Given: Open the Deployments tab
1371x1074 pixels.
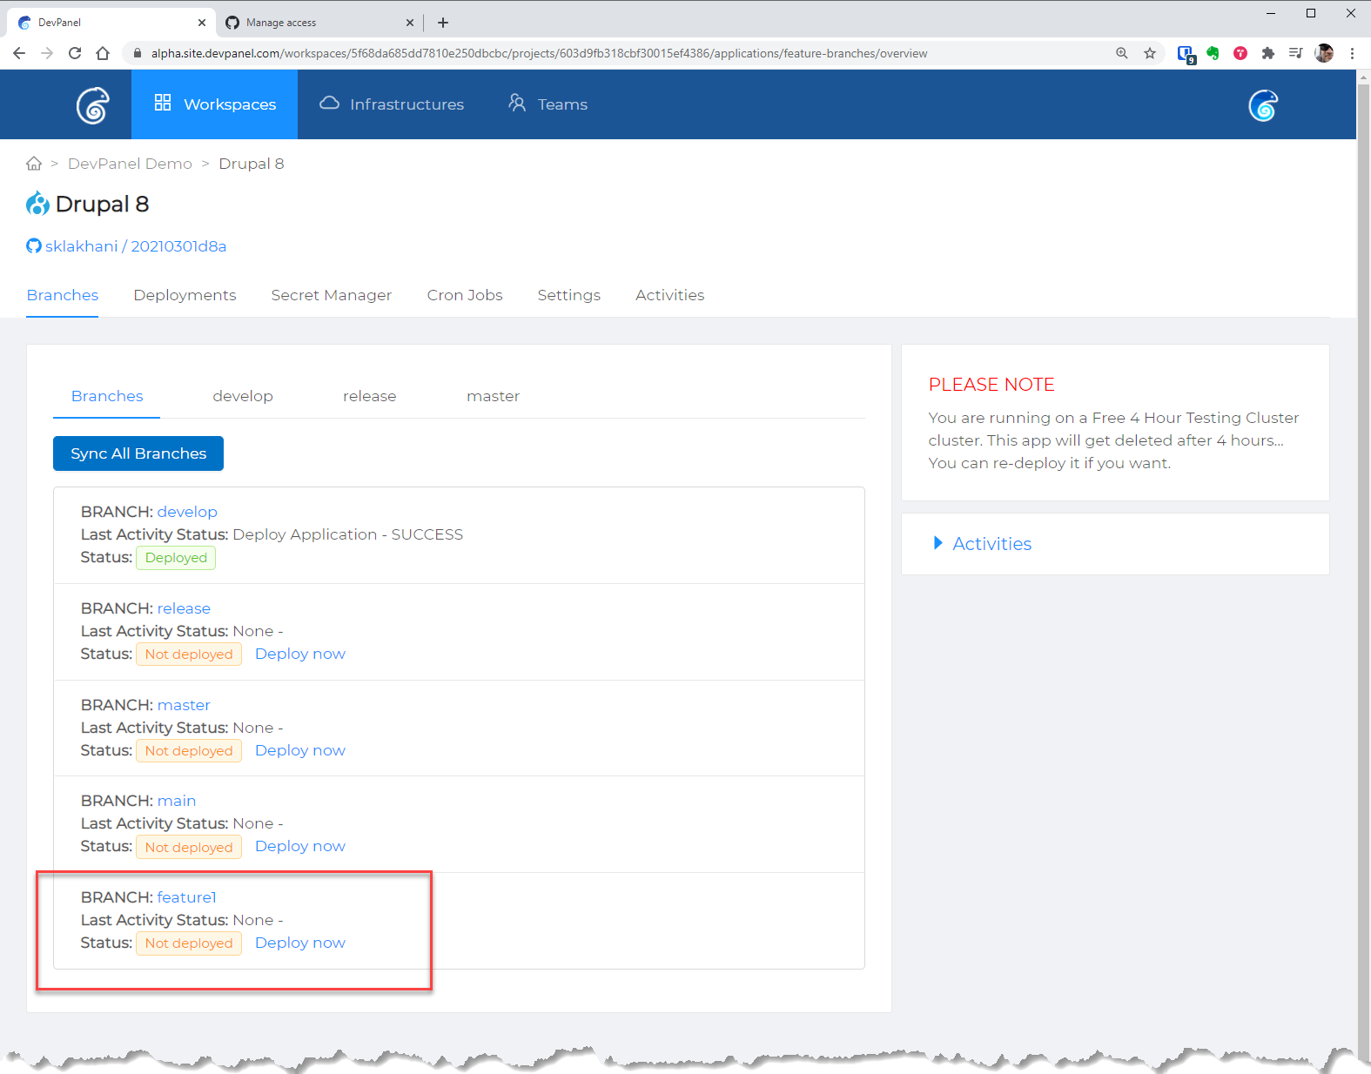Looking at the screenshot, I should [x=185, y=295].
